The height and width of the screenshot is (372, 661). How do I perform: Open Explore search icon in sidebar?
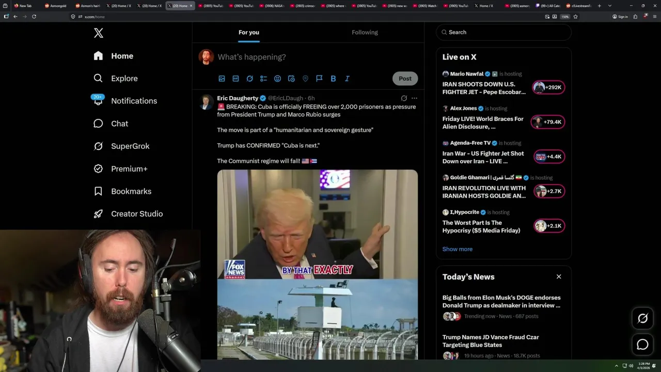(98, 78)
